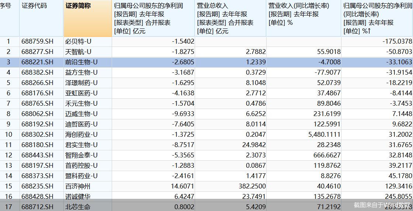Image resolution: width=413 pixels, height=211 pixels.
Task: Click the 序号 column header
Action: pyautogui.click(x=10, y=18)
